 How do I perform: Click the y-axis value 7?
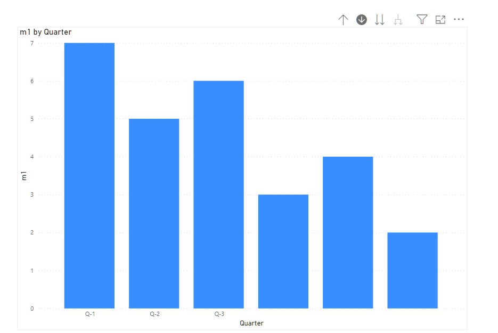(x=32, y=43)
